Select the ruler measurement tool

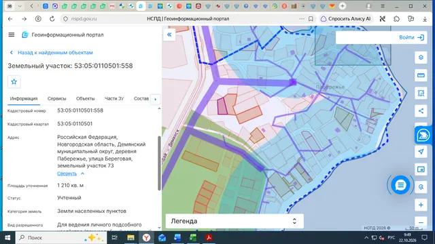(421, 75)
